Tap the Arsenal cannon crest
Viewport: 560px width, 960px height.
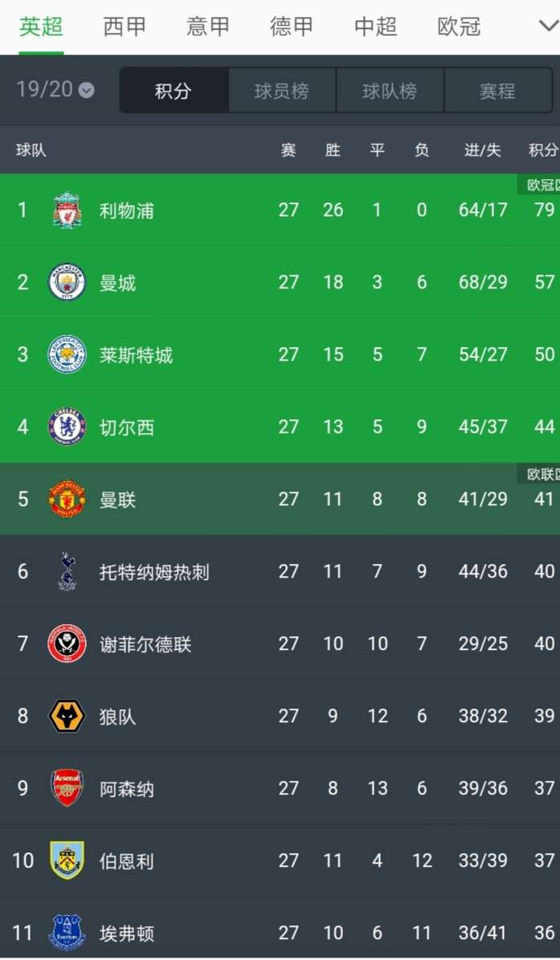coord(67,788)
